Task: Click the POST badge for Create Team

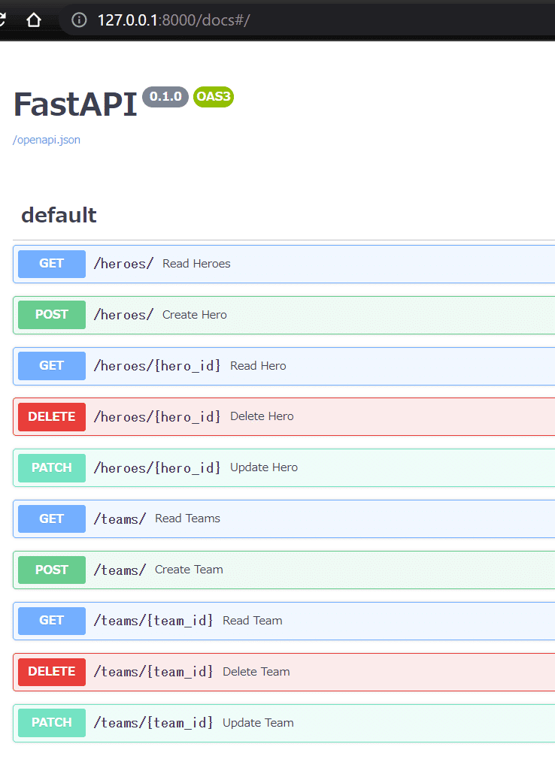Action: point(52,570)
